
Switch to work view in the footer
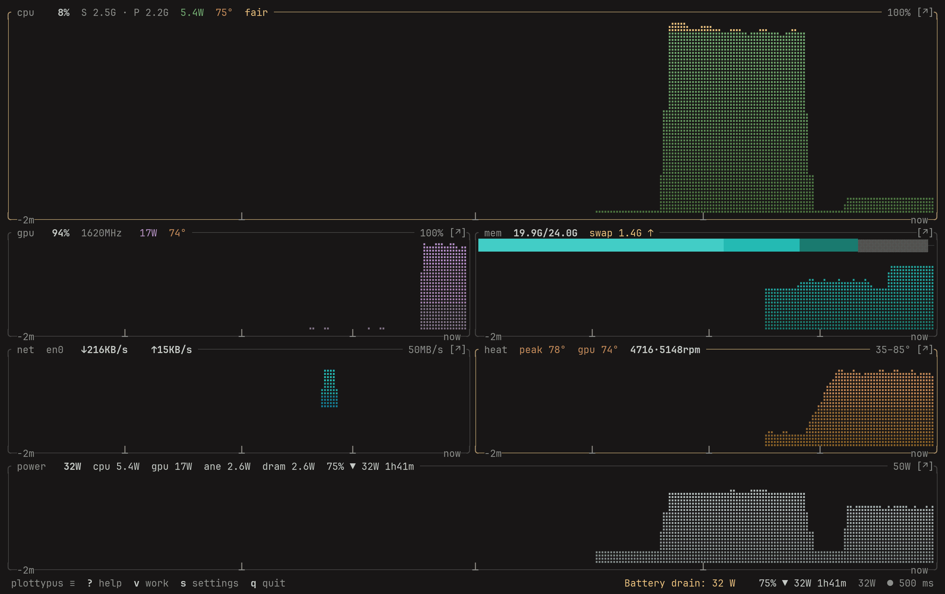(x=151, y=583)
